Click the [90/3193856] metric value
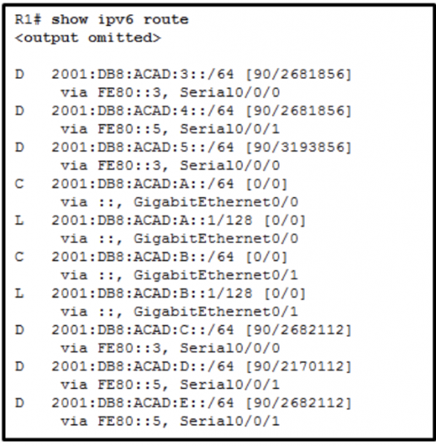Screen dimensions: 436x446 point(298,148)
